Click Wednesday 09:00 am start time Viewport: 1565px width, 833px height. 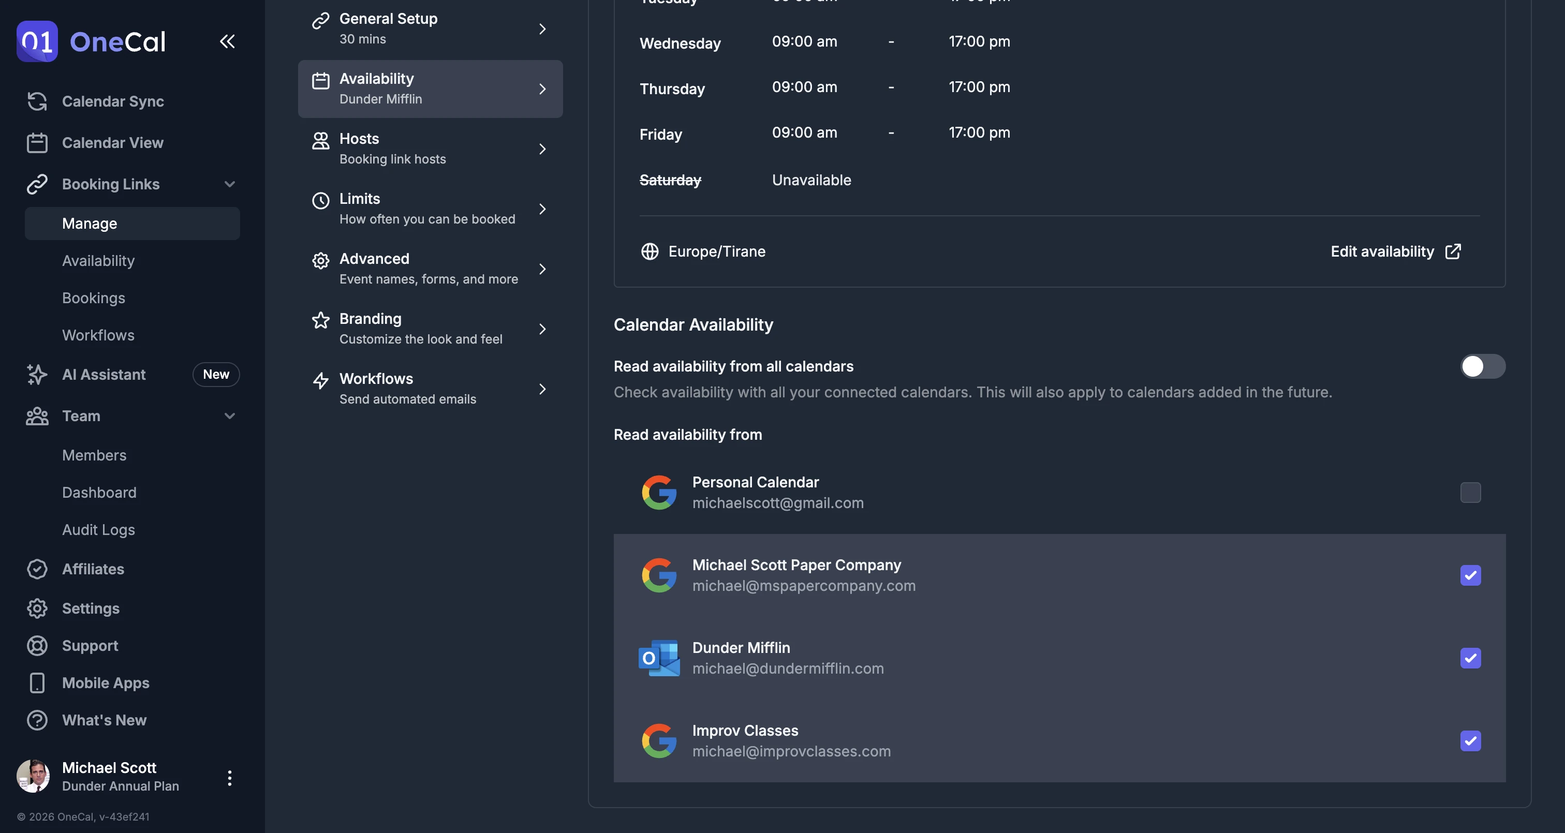click(x=804, y=41)
